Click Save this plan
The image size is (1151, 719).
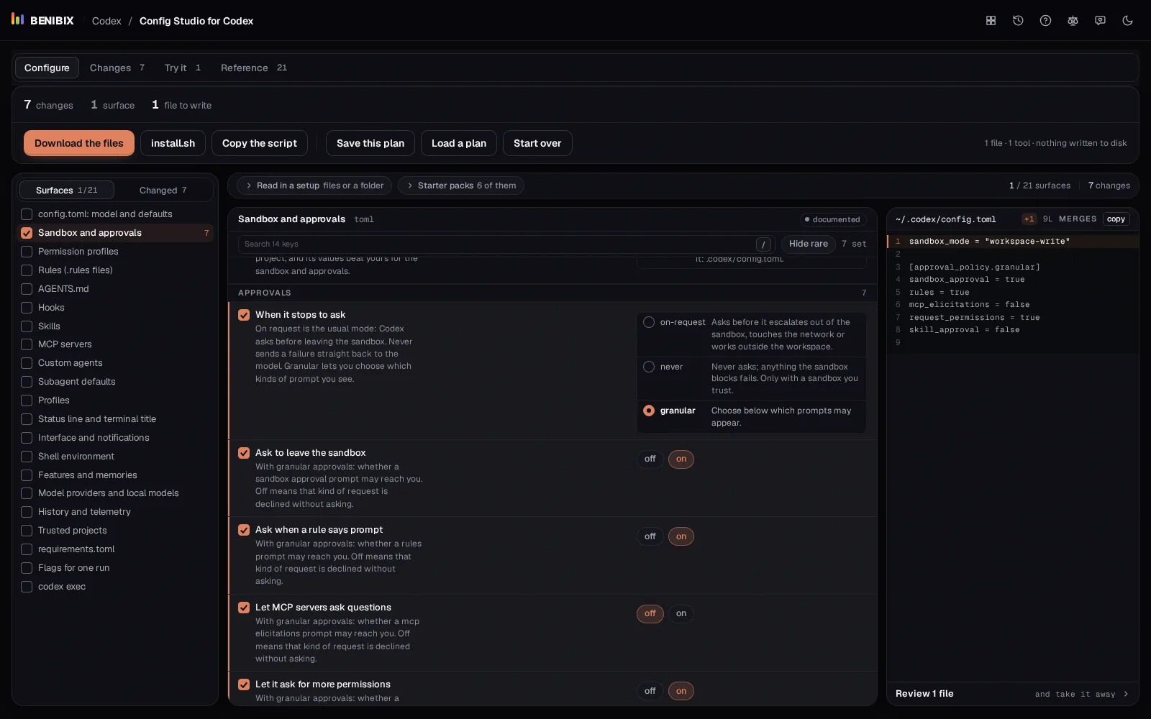click(x=370, y=143)
